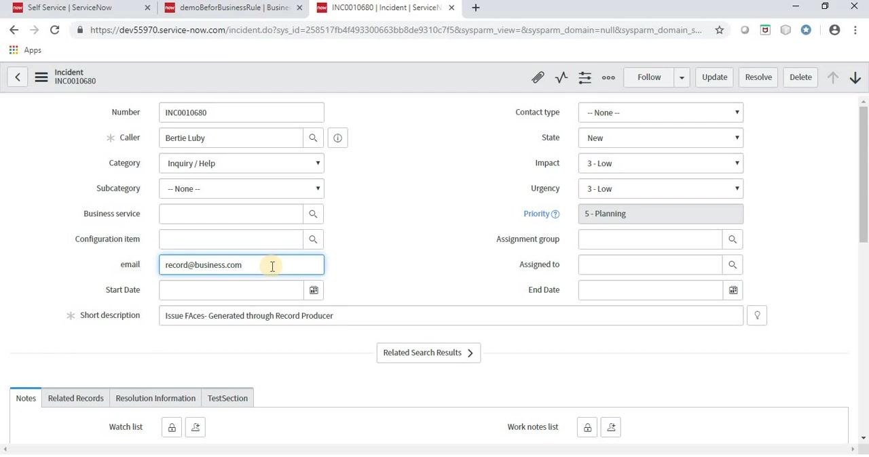Open Business service lookup magnifier
This screenshot has width=869, height=457.
tap(313, 214)
